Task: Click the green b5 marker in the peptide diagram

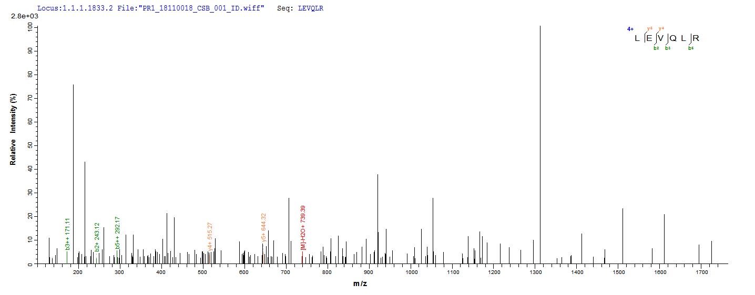Action: click(x=691, y=48)
